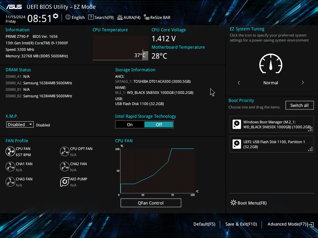Select the UEFI USB Flash Disk boot entry
The height and width of the screenshot is (238, 318).
[272, 144]
